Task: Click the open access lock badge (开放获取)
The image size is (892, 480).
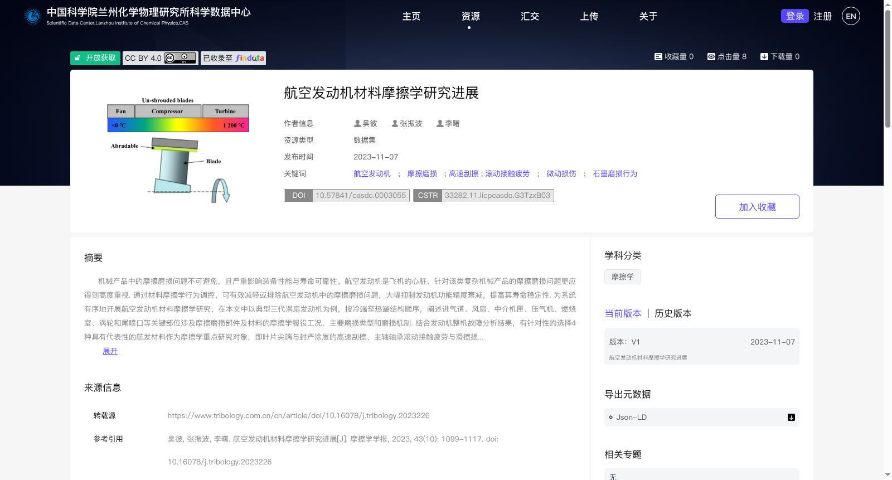Action: click(x=95, y=58)
